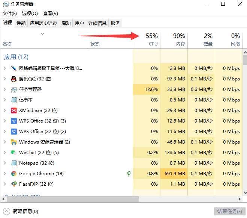Switch to the 性能 tab
The height and width of the screenshot is (218, 247).
(21, 23)
